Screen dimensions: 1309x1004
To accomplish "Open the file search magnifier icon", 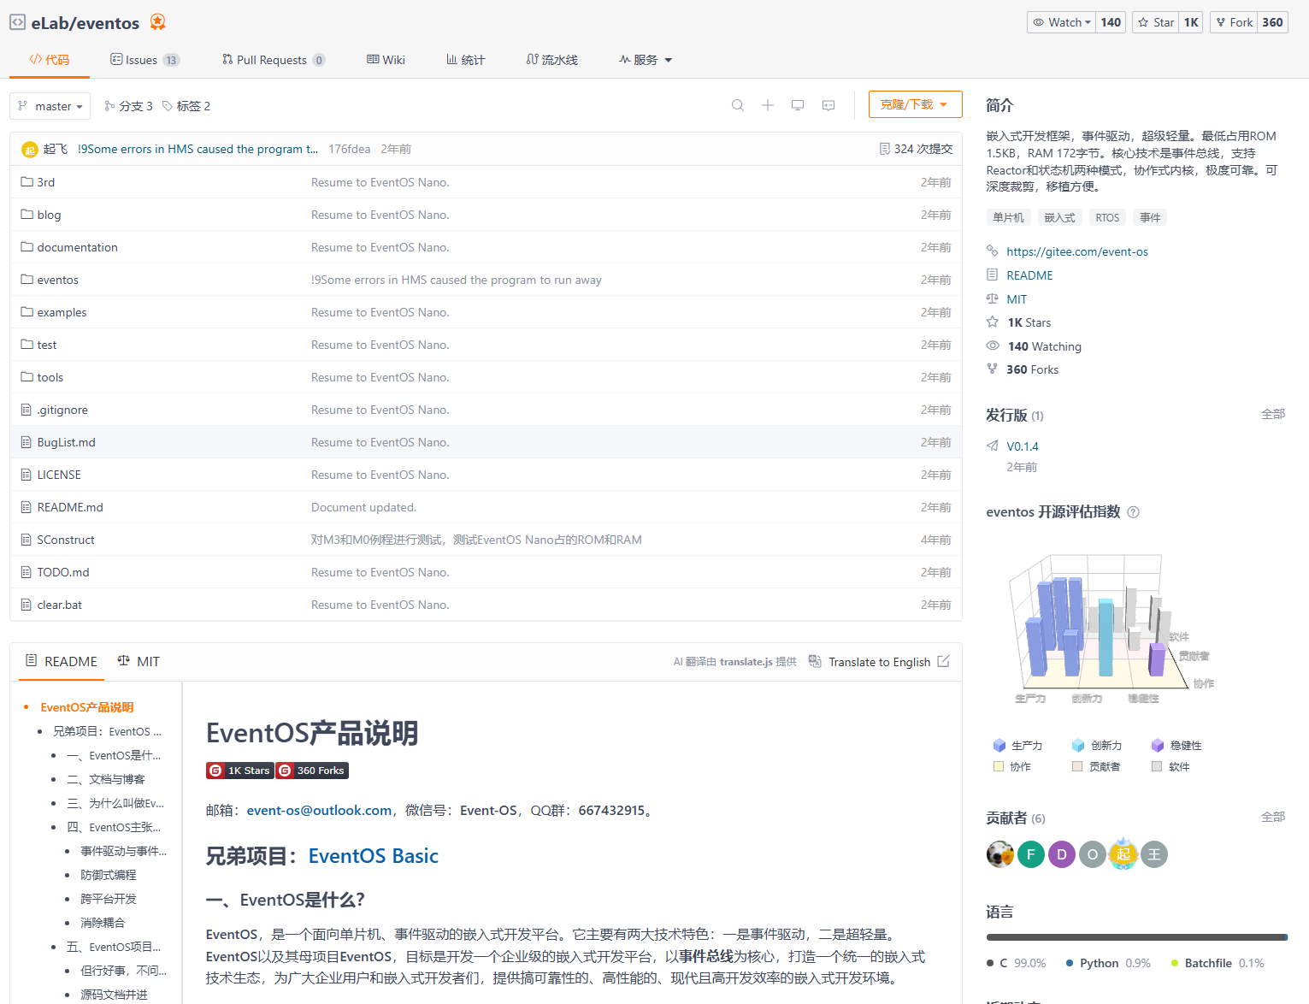I will point(737,105).
